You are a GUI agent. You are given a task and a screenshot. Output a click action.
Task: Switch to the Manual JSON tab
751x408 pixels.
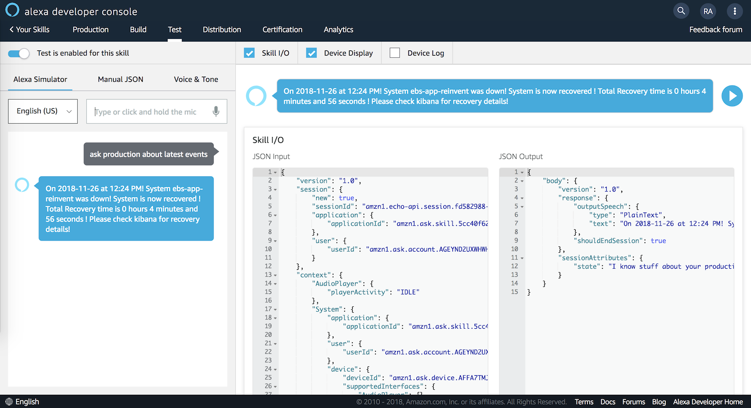(121, 79)
